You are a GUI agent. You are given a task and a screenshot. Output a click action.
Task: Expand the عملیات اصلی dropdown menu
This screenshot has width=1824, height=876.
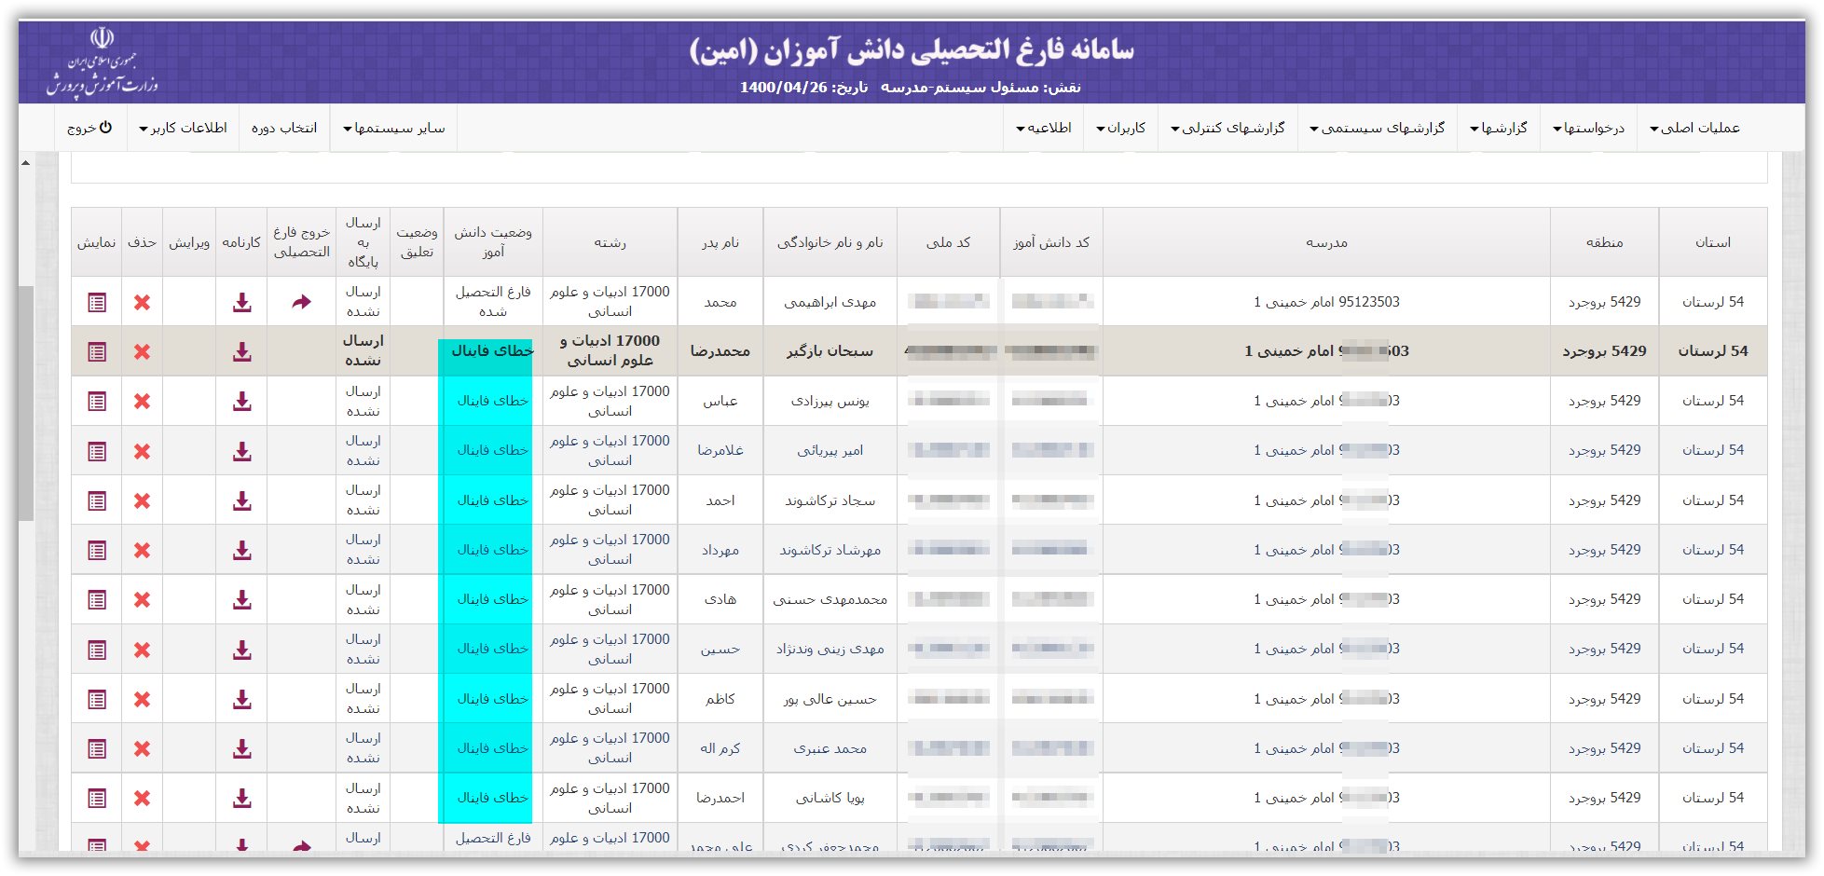click(1694, 128)
